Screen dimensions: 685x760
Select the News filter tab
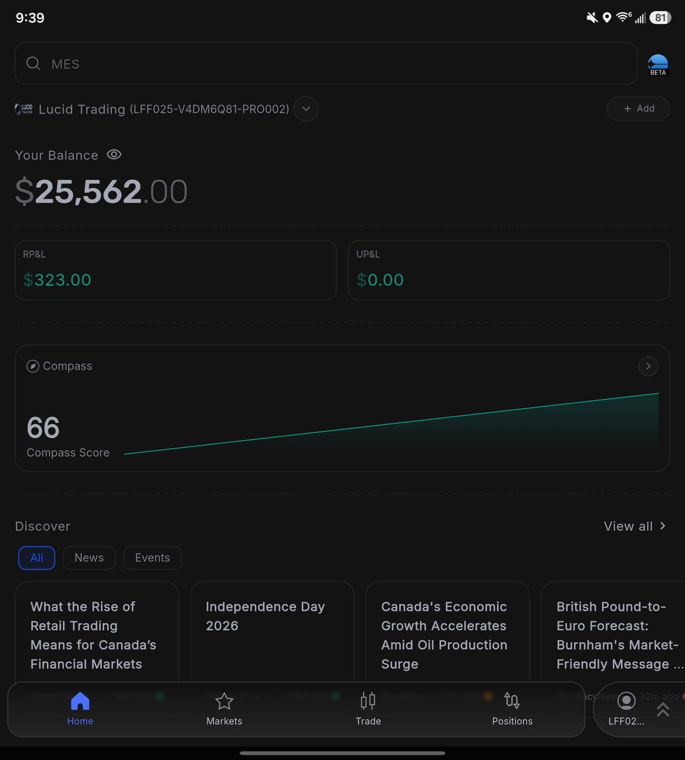(x=89, y=558)
